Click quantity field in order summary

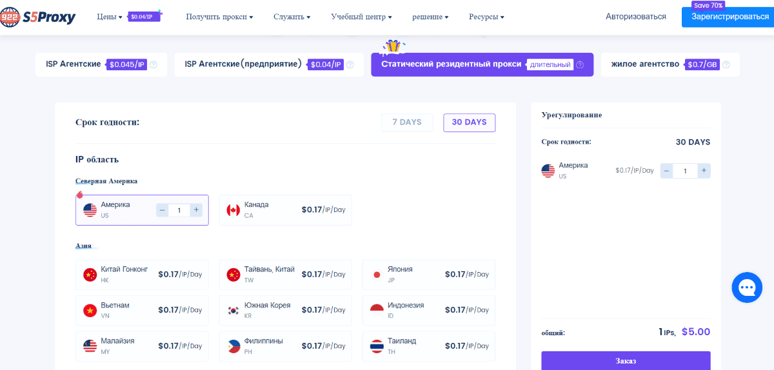(x=685, y=171)
